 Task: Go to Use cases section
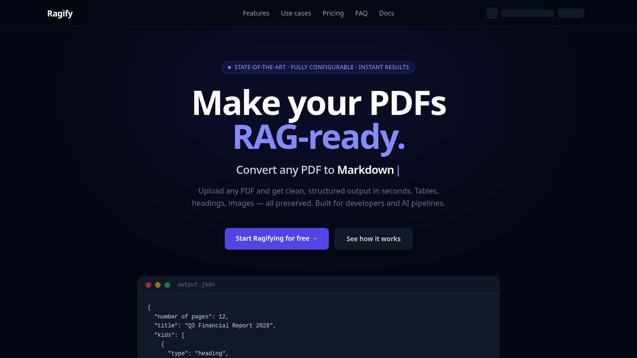(296, 13)
